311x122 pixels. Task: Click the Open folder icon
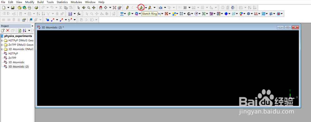(19, 8)
